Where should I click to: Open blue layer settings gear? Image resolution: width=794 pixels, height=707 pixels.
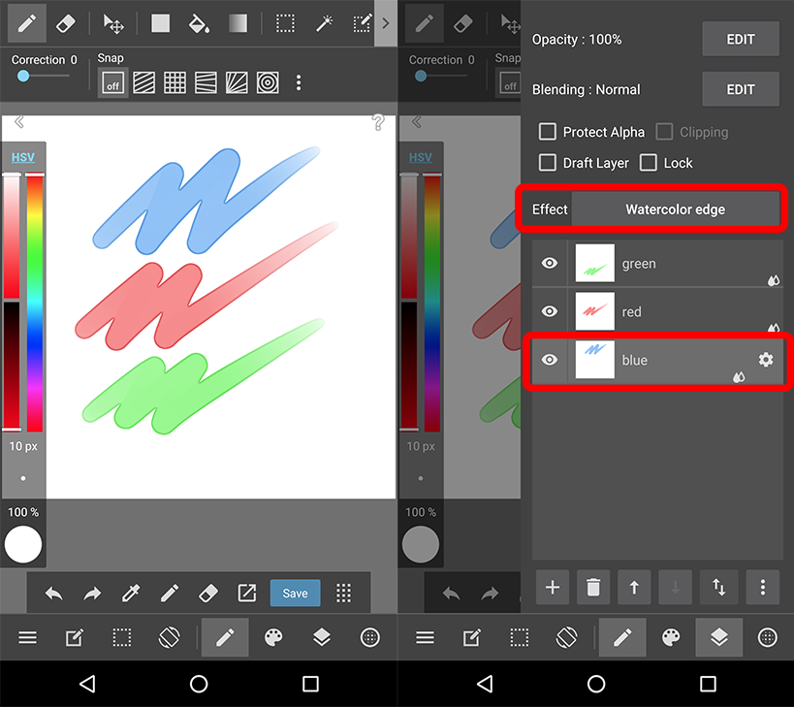click(766, 360)
